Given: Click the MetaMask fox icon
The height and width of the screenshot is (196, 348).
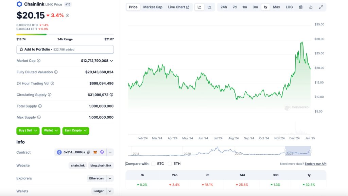Looking at the screenshot, I should click(x=95, y=152).
